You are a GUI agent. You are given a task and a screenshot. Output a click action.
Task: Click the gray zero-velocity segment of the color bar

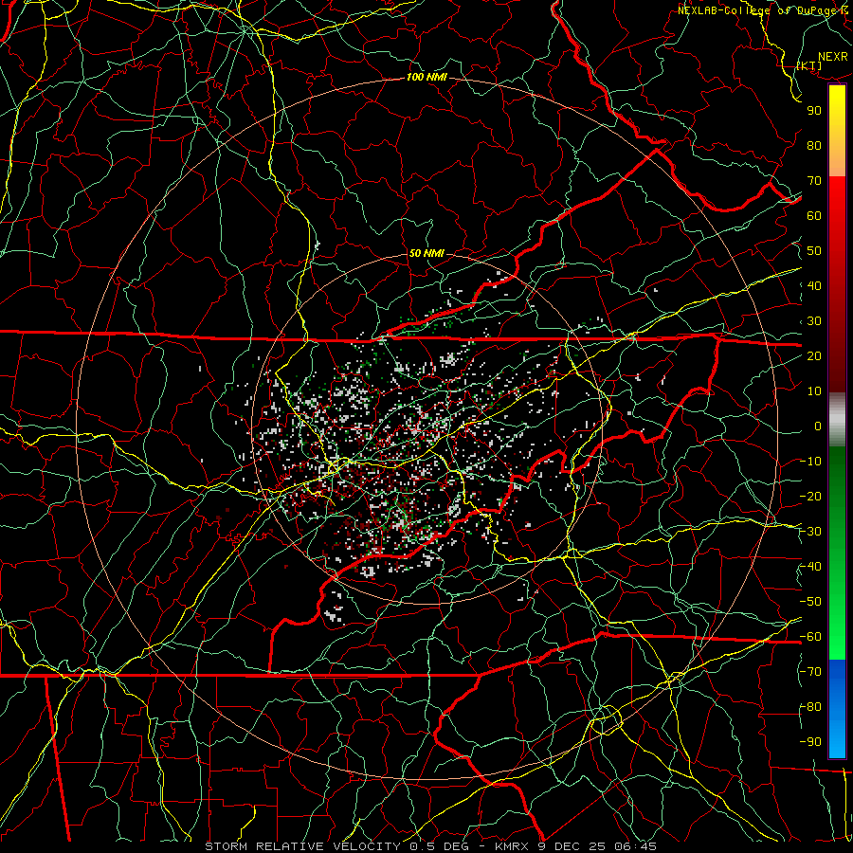coord(837,419)
